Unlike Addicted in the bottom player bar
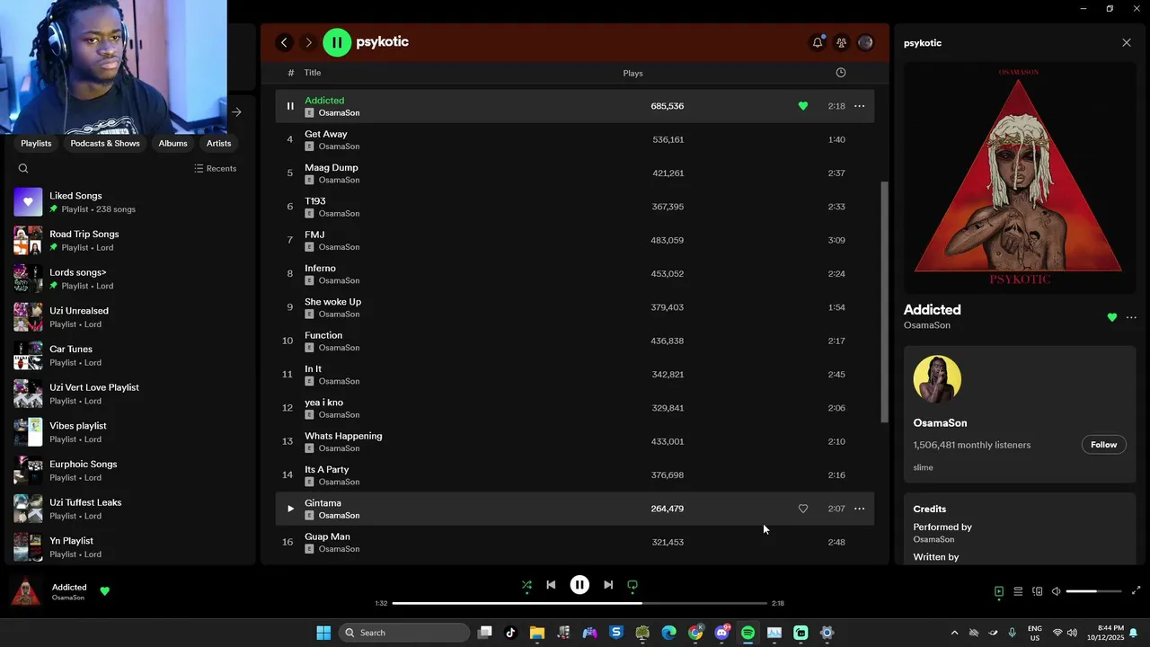 [104, 591]
